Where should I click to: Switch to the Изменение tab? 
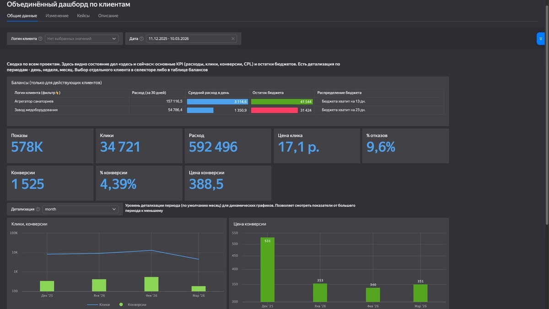point(57,16)
